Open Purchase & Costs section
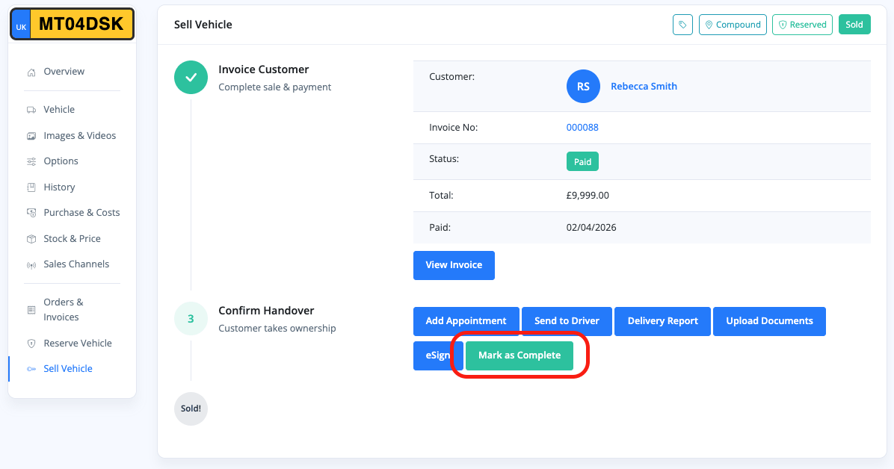894x469 pixels. tap(81, 213)
